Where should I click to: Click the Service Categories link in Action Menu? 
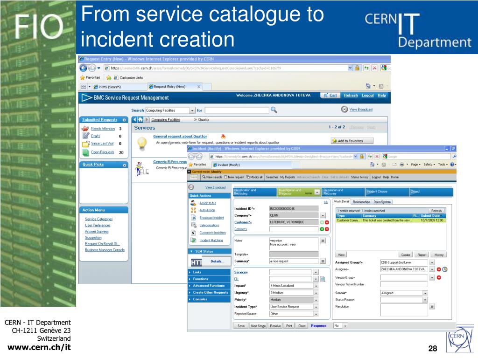point(99,219)
